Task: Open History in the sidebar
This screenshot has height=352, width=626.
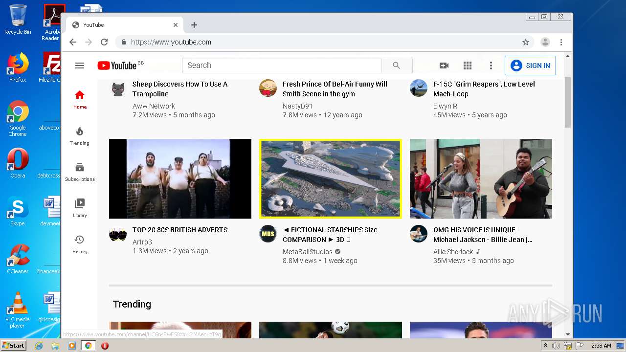Action: click(80, 244)
